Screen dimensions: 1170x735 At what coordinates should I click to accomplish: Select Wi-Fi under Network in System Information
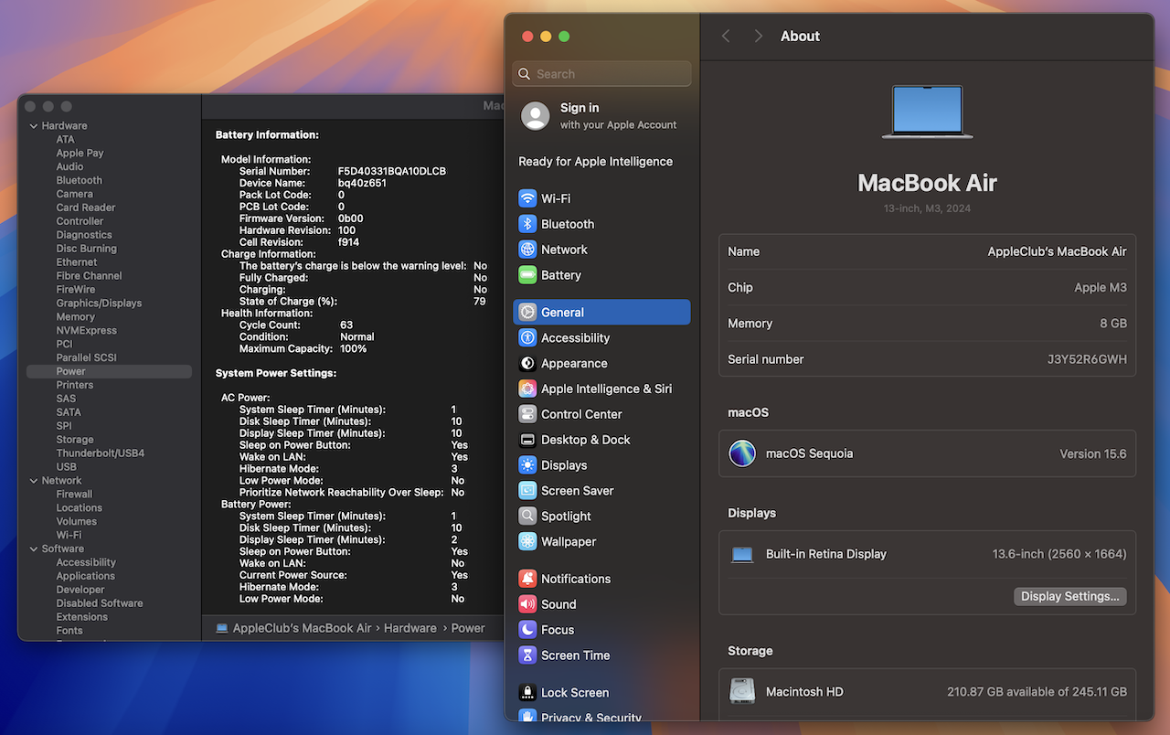point(69,536)
